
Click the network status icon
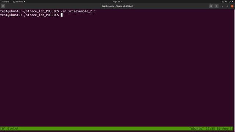[223, 1]
